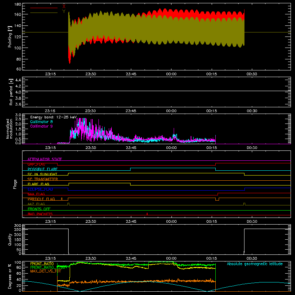The image size is (295, 295).
Task: Click the red X legend line sample
Action: [44, 8]
